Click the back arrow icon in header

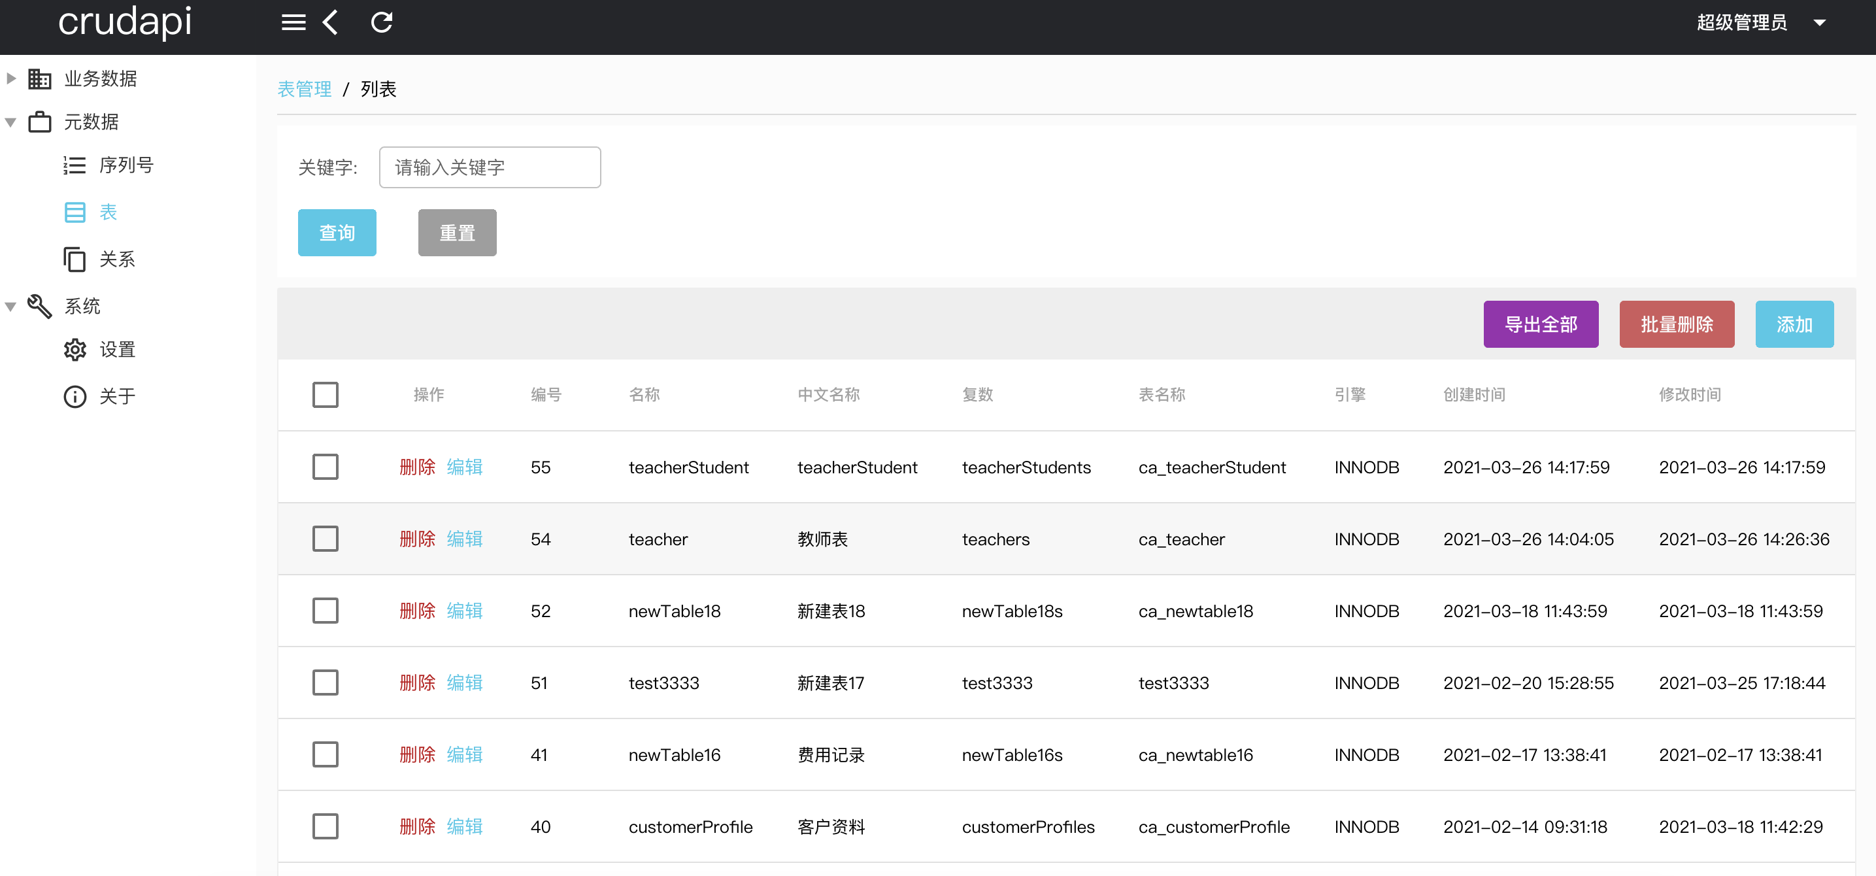click(x=331, y=23)
